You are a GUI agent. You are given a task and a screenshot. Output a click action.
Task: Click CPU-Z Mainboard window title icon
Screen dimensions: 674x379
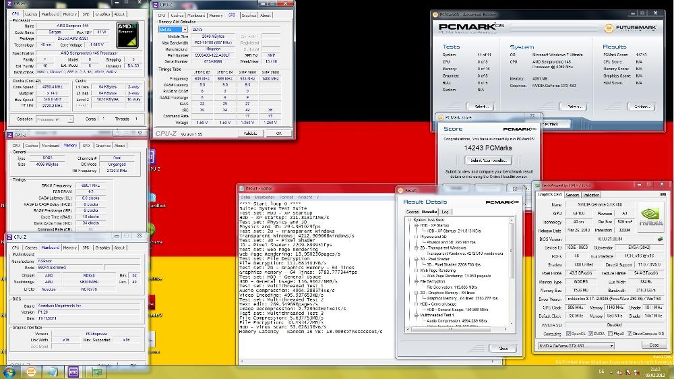click(x=9, y=237)
